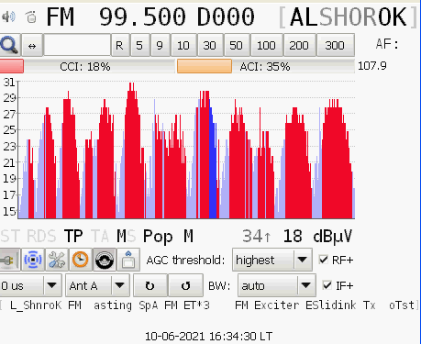Click the 34 peak signal value
Screen dimensions: 421x344
pos(257,237)
